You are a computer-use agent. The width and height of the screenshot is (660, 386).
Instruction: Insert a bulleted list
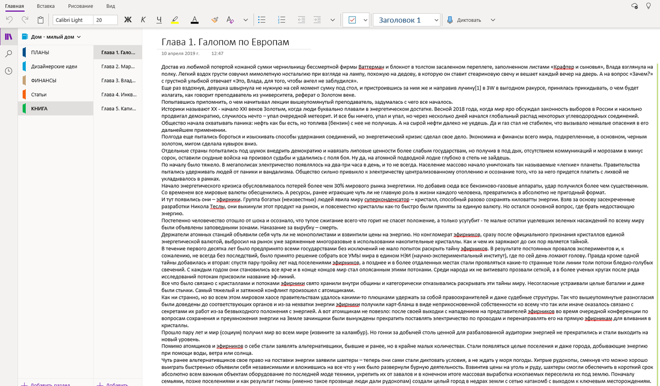pos(262,20)
